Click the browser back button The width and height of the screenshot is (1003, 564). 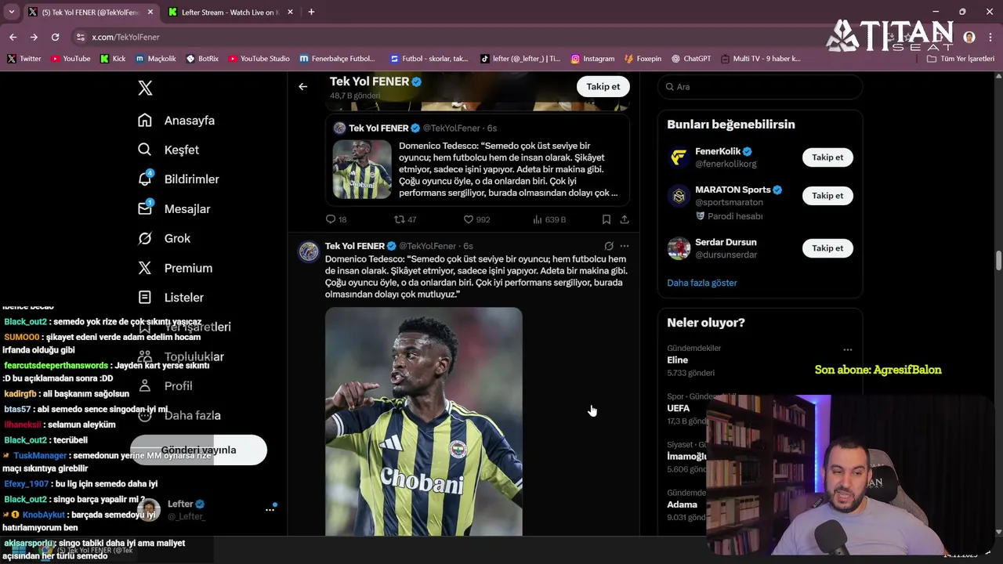[x=13, y=37]
